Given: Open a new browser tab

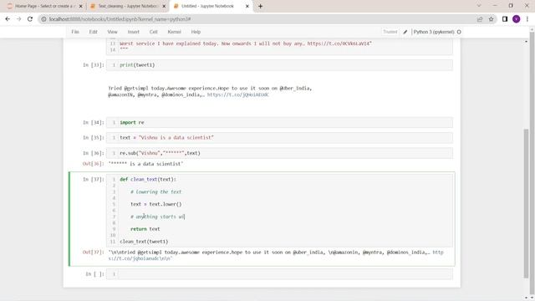Looking at the screenshot, I should pyautogui.click(x=260, y=6).
